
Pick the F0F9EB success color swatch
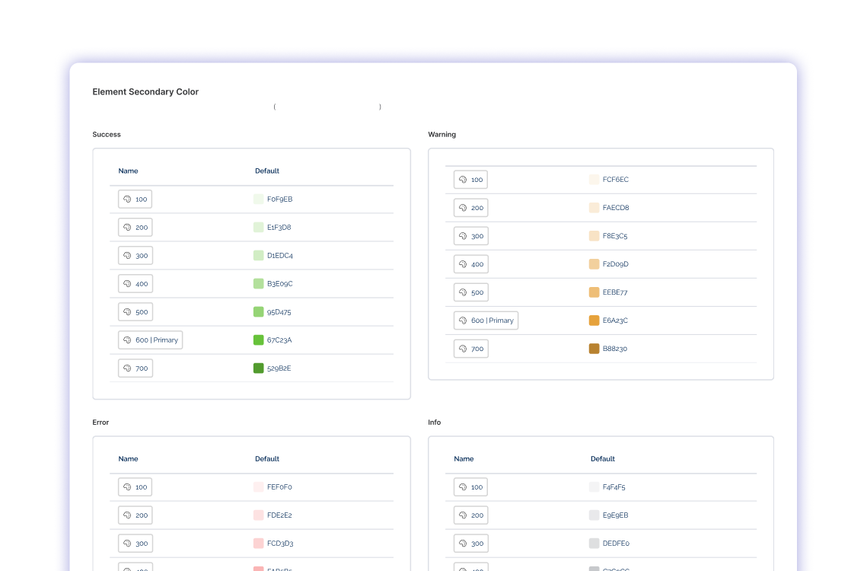(x=258, y=199)
